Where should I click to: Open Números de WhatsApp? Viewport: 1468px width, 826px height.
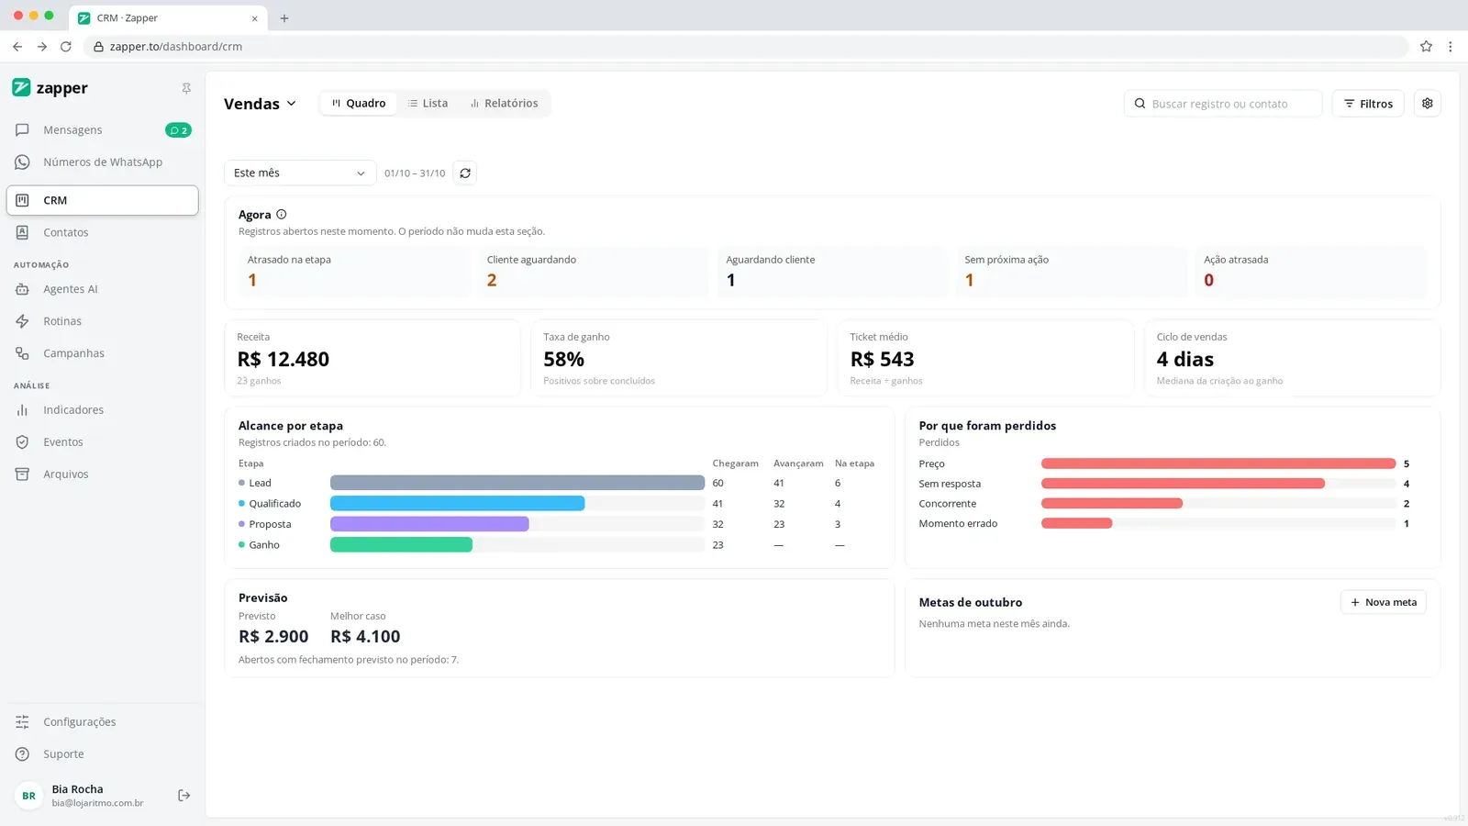pos(102,162)
